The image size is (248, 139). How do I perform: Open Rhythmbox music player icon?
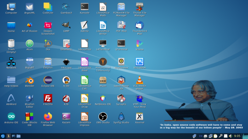pos(121,62)
